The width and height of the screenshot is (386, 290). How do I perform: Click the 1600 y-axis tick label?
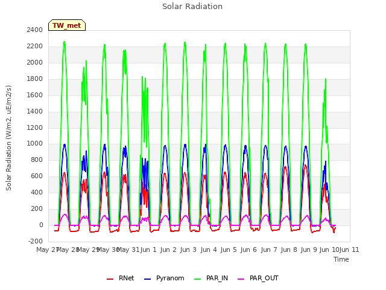(35, 95)
